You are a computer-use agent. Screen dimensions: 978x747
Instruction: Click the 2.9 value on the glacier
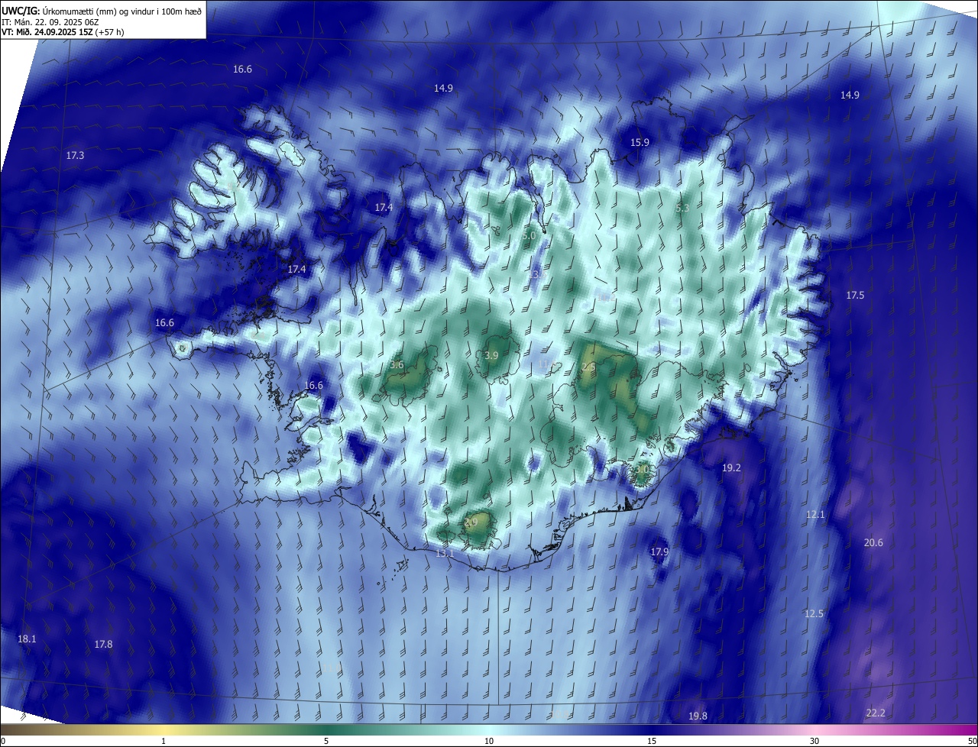click(471, 522)
